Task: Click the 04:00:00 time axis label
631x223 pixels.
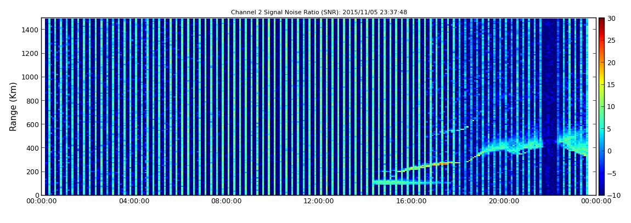Action: [134, 201]
